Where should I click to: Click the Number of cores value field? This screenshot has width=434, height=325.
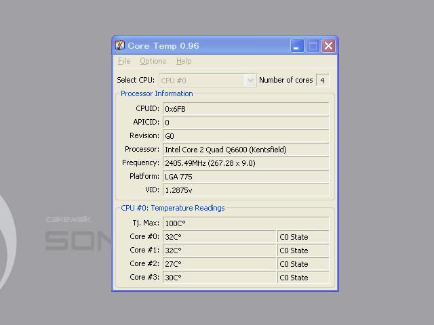[x=323, y=81]
